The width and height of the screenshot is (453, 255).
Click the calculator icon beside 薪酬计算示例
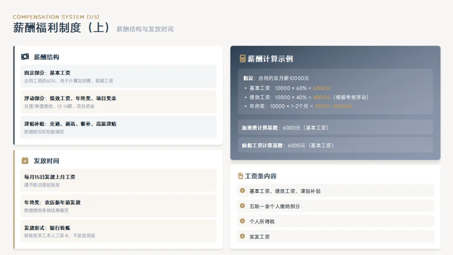(242, 59)
